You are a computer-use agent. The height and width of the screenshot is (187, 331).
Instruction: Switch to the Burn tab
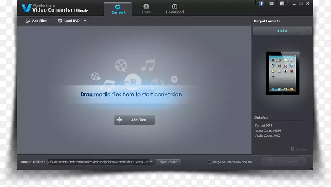click(x=146, y=8)
